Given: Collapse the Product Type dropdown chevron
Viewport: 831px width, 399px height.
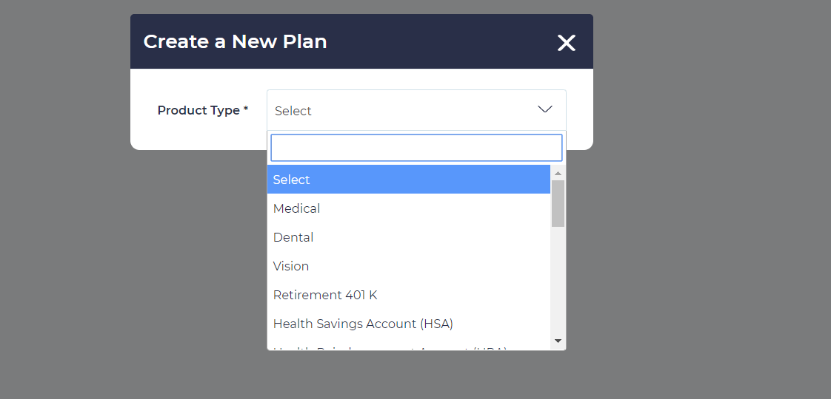Looking at the screenshot, I should tap(545, 109).
